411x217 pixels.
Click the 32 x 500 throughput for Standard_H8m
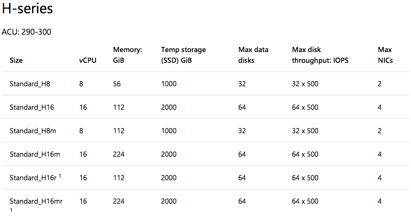tap(305, 131)
